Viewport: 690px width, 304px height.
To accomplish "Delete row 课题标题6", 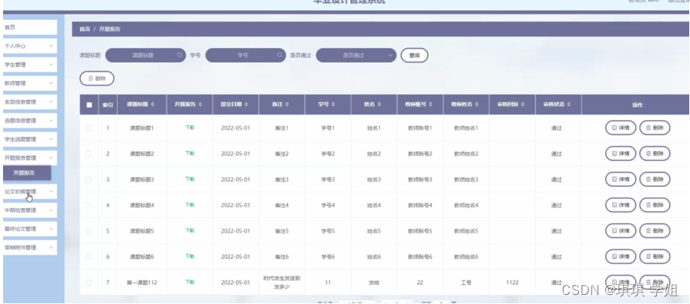I will pyautogui.click(x=655, y=257).
